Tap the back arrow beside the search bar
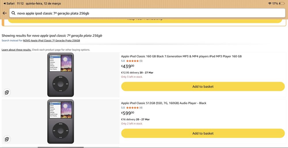This screenshot has height=148, width=288. coord(5,13)
